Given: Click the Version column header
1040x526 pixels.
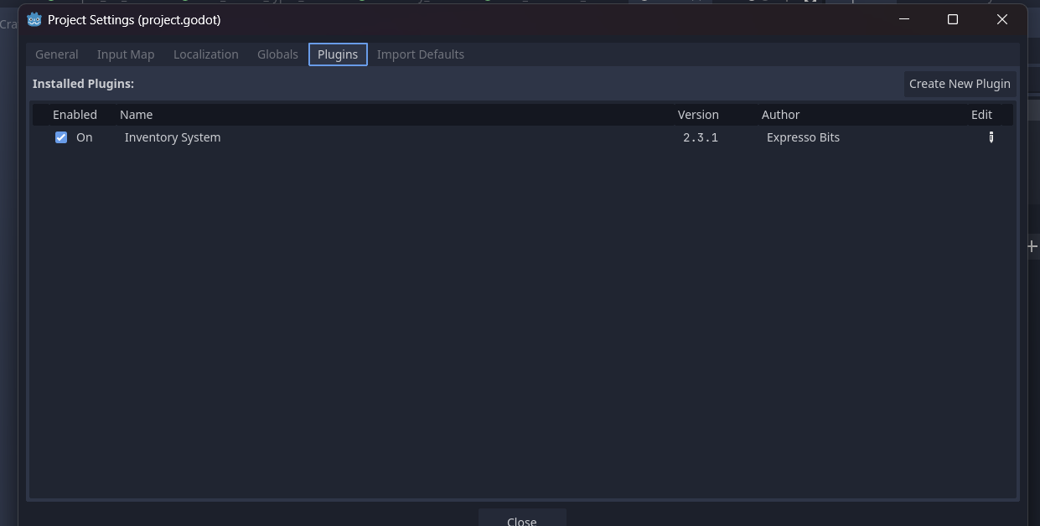Looking at the screenshot, I should point(698,115).
